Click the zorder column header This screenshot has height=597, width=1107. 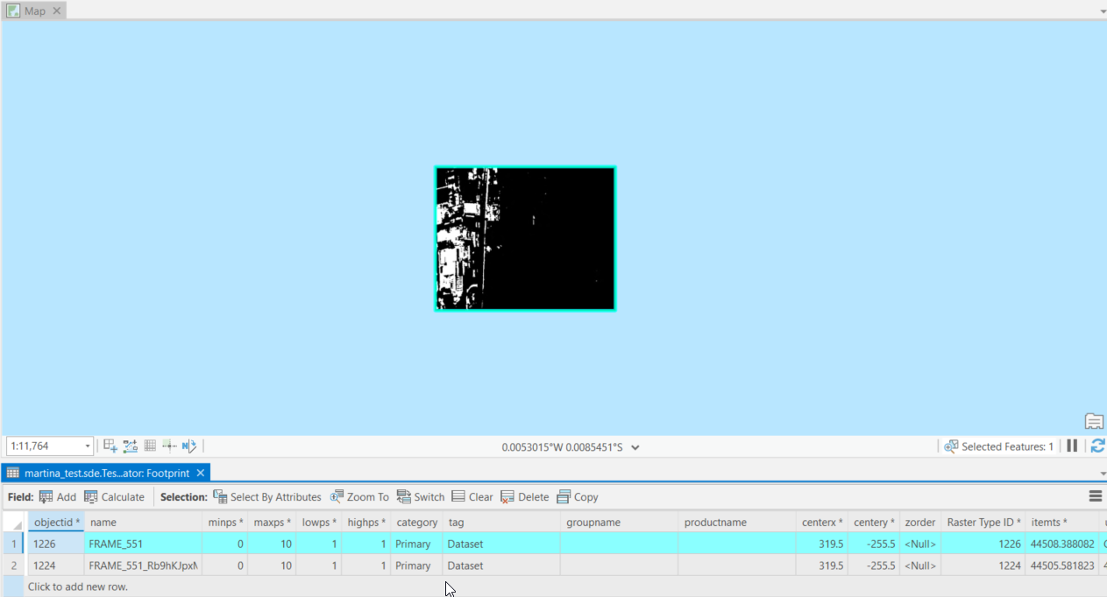(920, 522)
